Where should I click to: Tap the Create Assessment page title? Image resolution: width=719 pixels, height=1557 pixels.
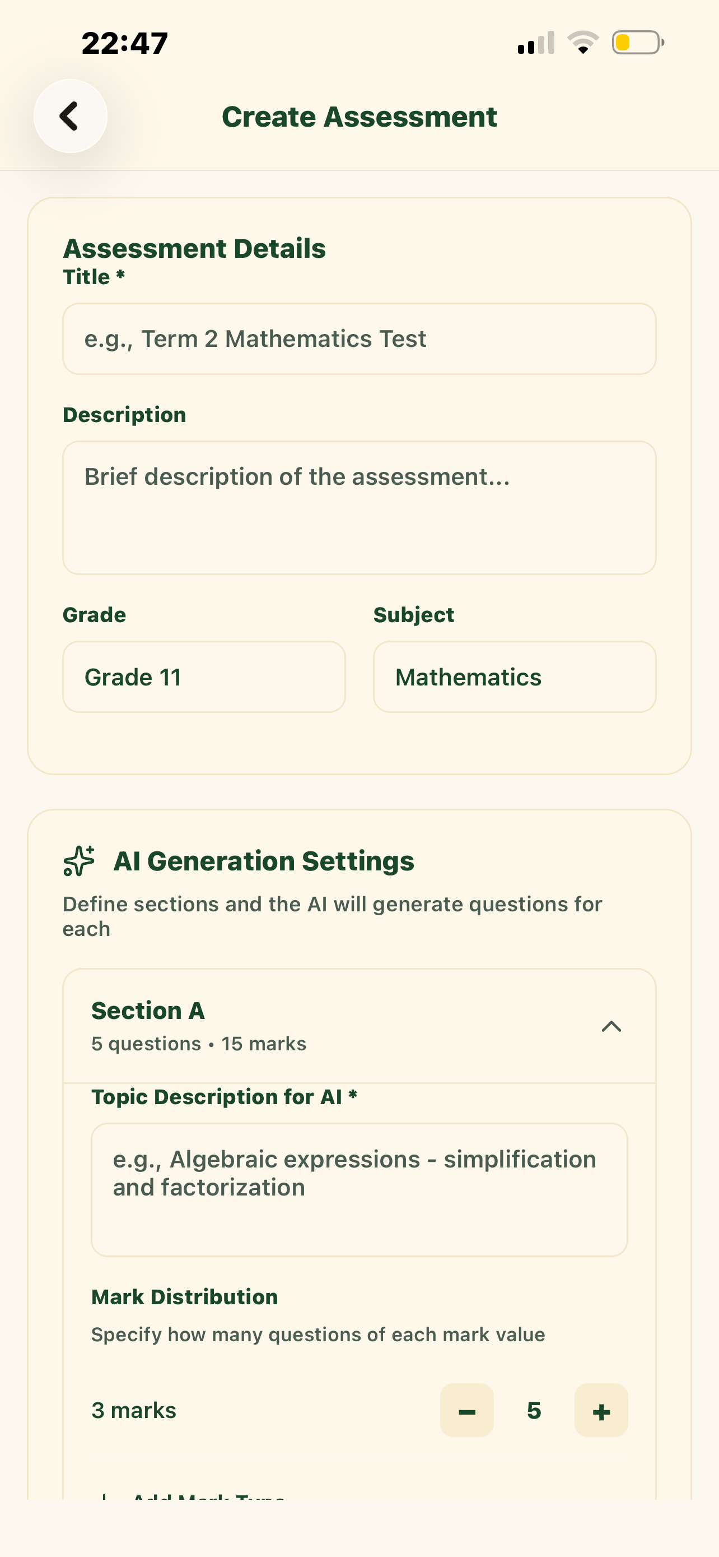(359, 117)
